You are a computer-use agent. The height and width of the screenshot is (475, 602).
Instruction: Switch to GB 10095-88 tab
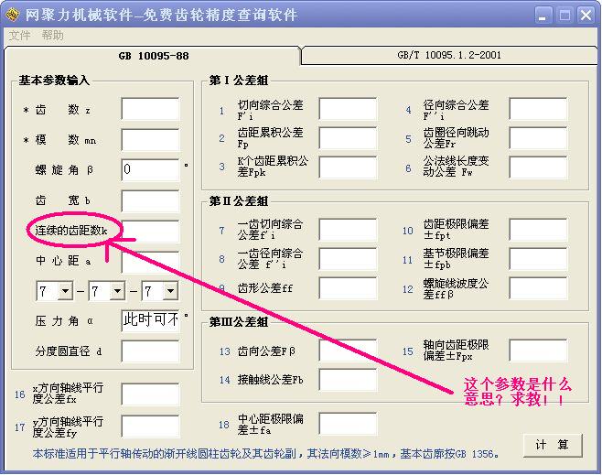coord(154,56)
